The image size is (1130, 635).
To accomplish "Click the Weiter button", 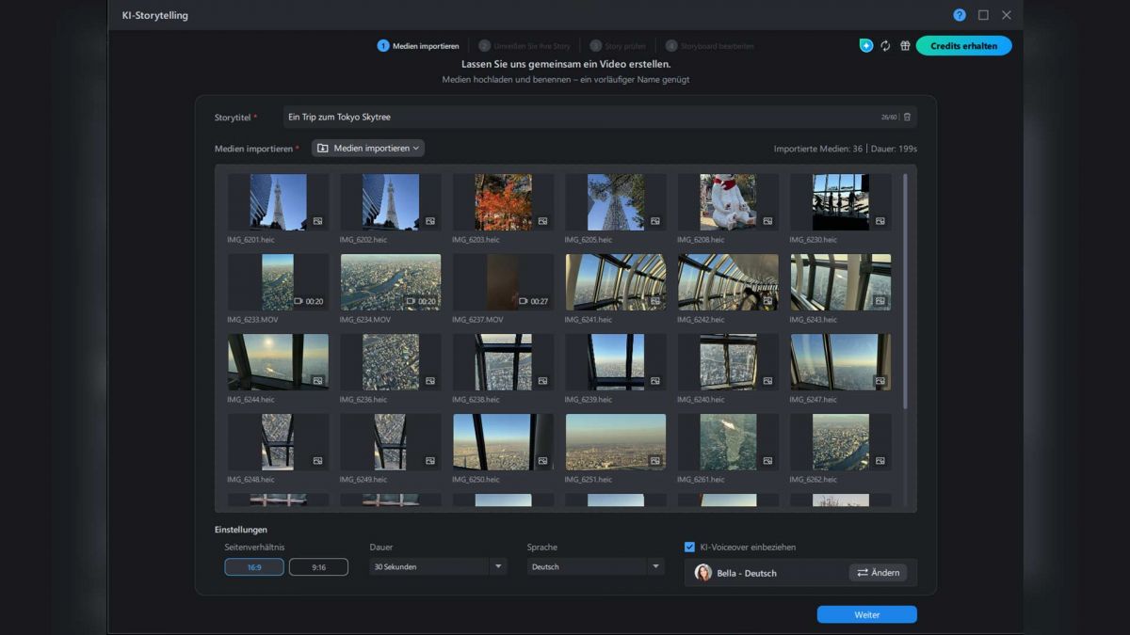I will [866, 614].
